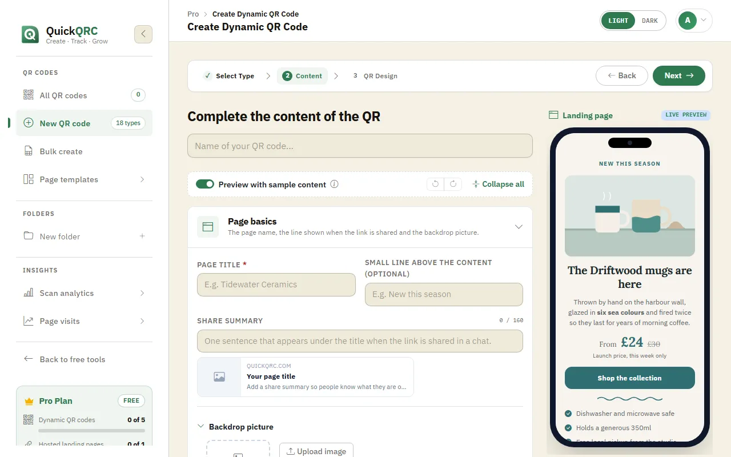
Task: Open Bulk create in sidebar
Action: point(85,151)
